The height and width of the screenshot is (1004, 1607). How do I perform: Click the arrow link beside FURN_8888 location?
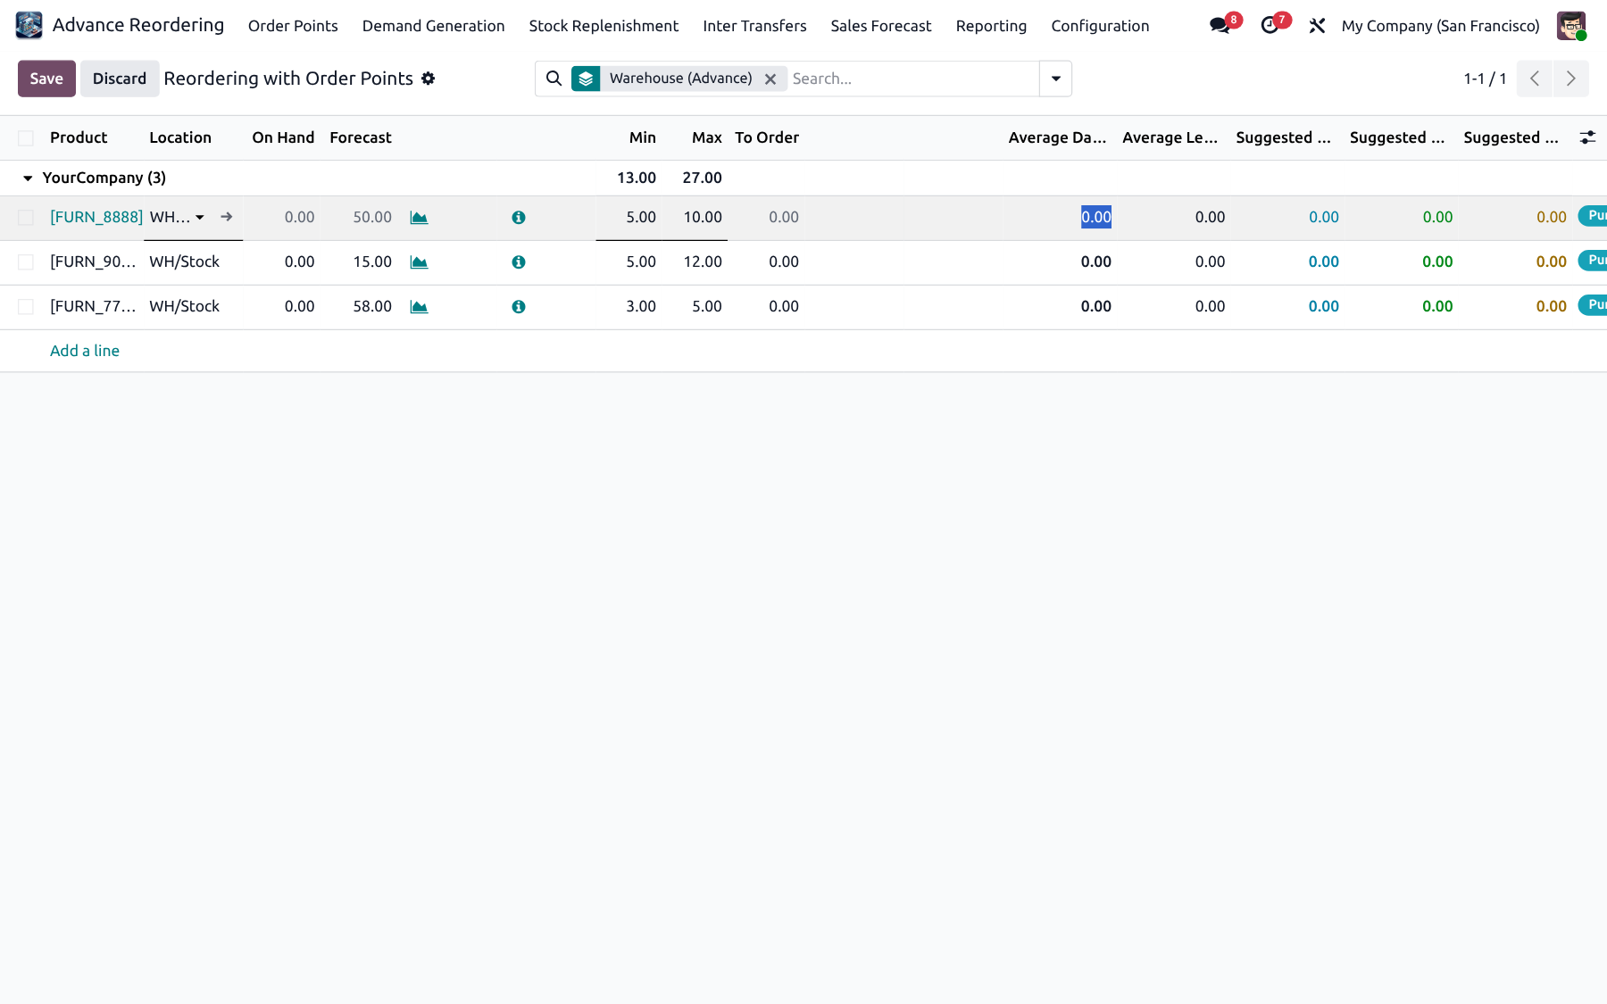click(227, 217)
